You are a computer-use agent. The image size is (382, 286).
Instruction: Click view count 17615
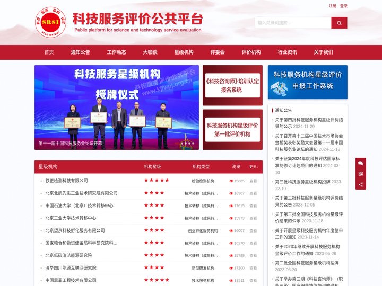pos(239,205)
